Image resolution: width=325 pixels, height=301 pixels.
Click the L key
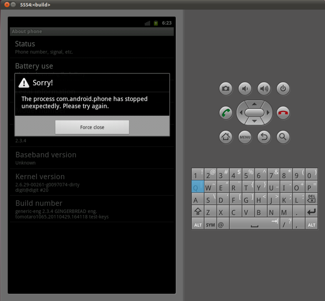point(299,199)
